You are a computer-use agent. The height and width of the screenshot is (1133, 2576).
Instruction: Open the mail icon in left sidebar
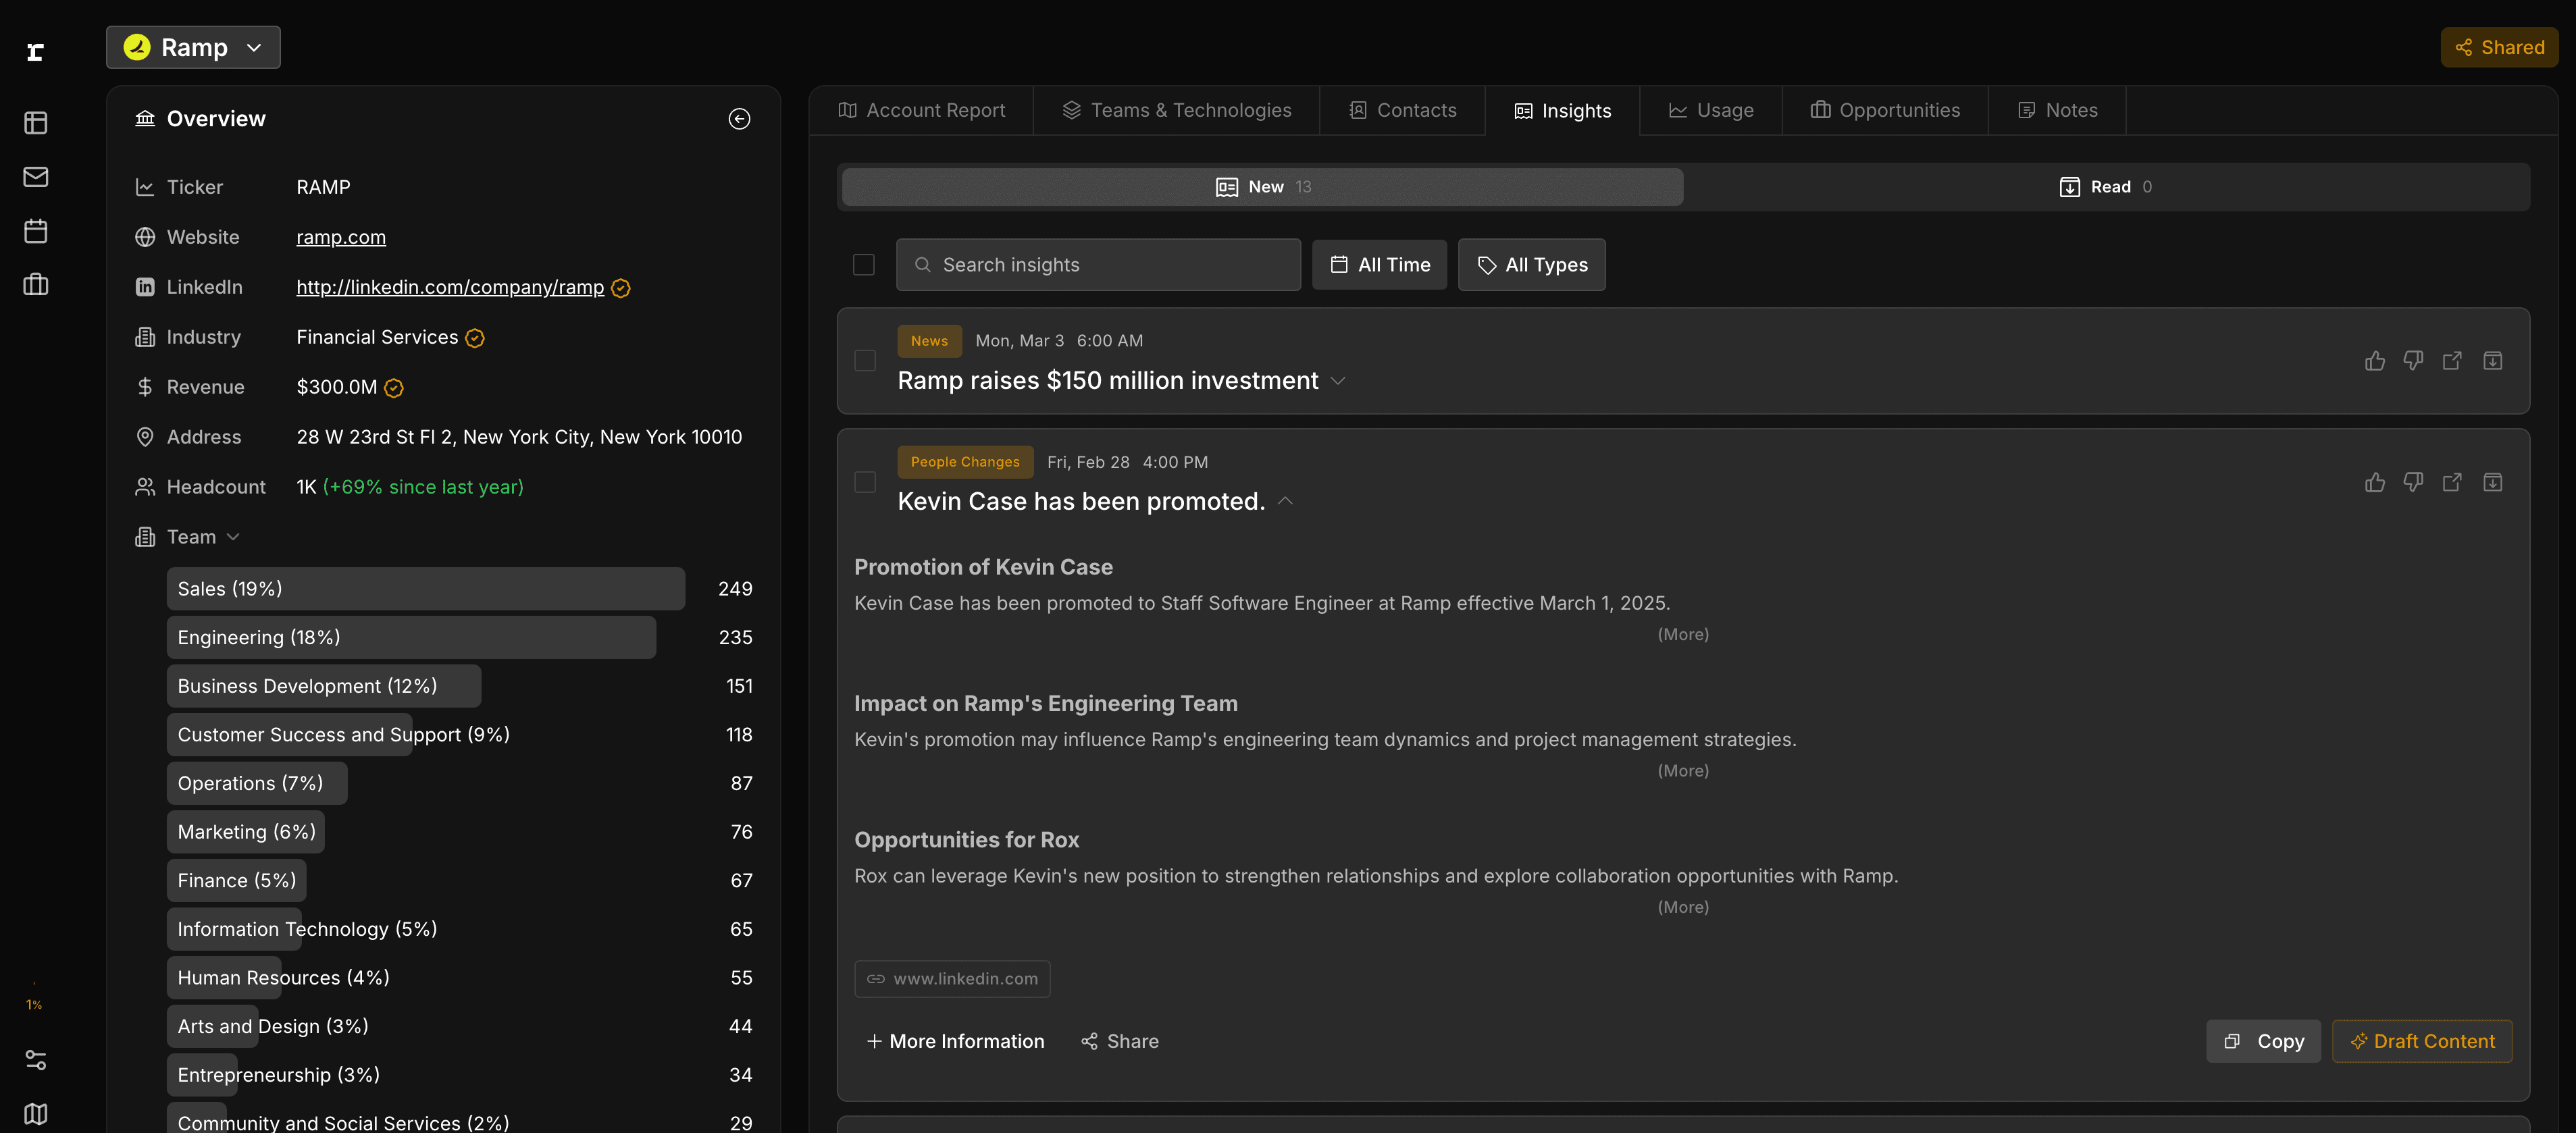pyautogui.click(x=36, y=177)
